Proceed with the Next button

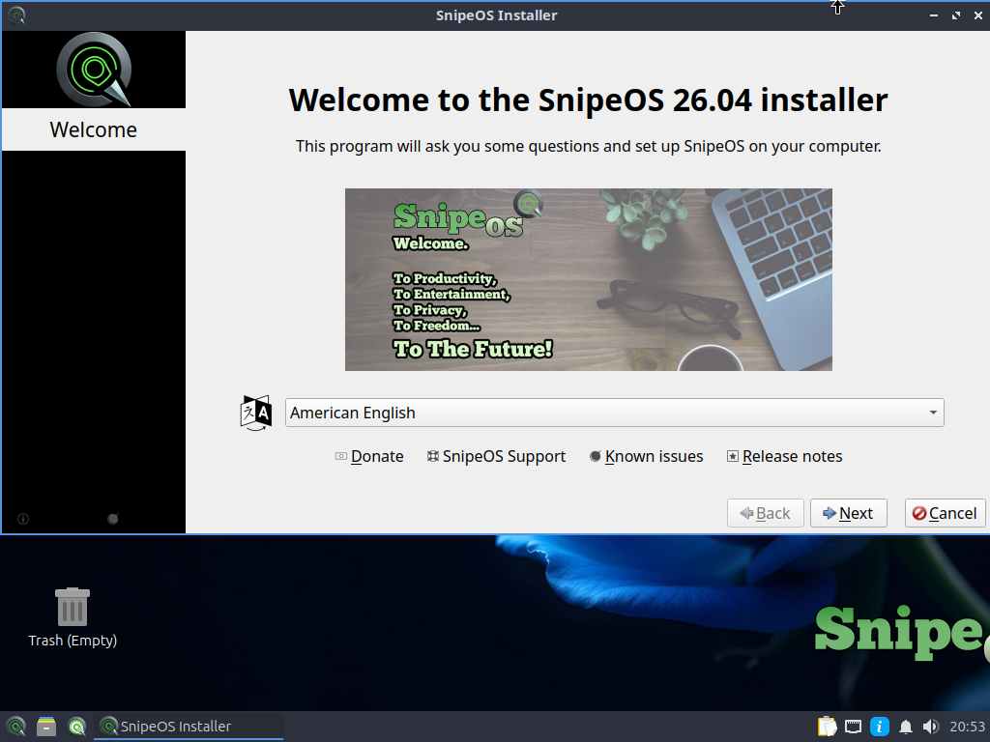tap(849, 513)
